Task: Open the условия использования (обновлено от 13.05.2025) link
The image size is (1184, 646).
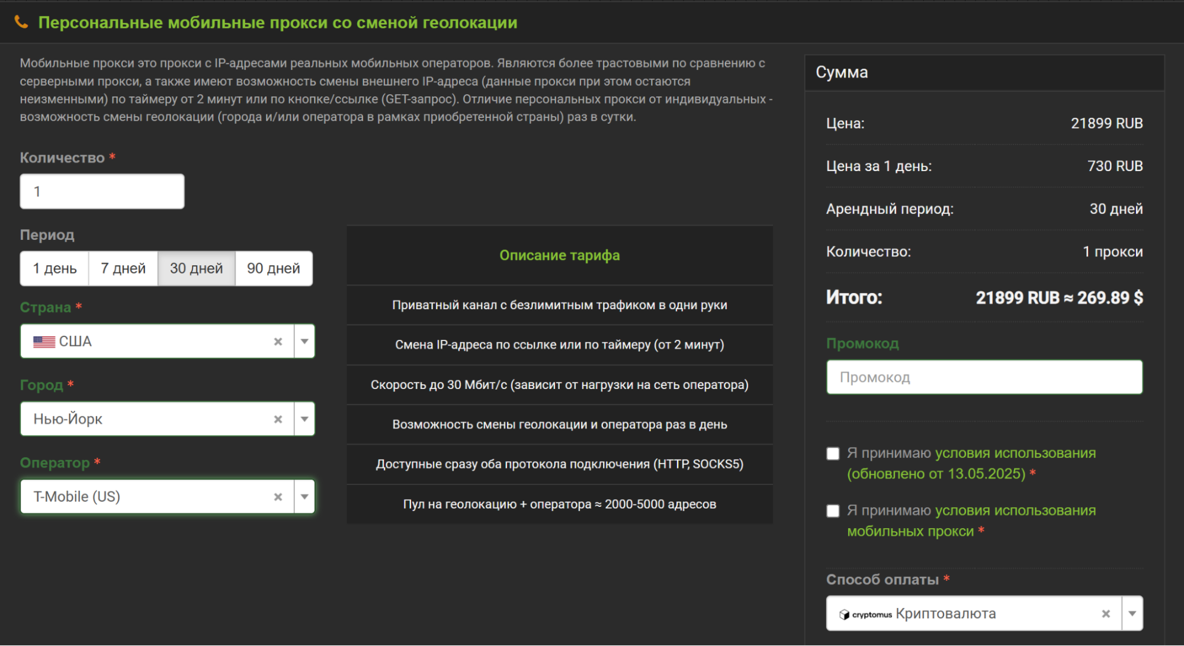Action: click(x=1015, y=454)
